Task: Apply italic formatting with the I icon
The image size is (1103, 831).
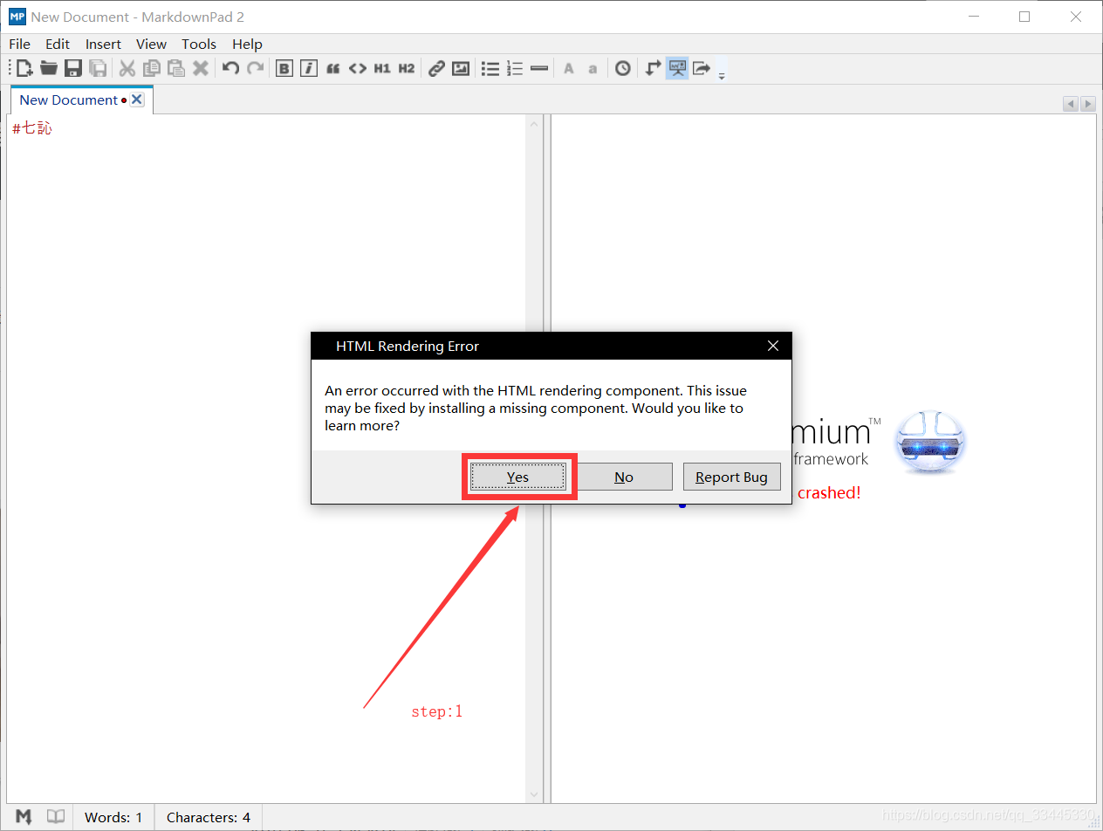Action: coord(309,68)
